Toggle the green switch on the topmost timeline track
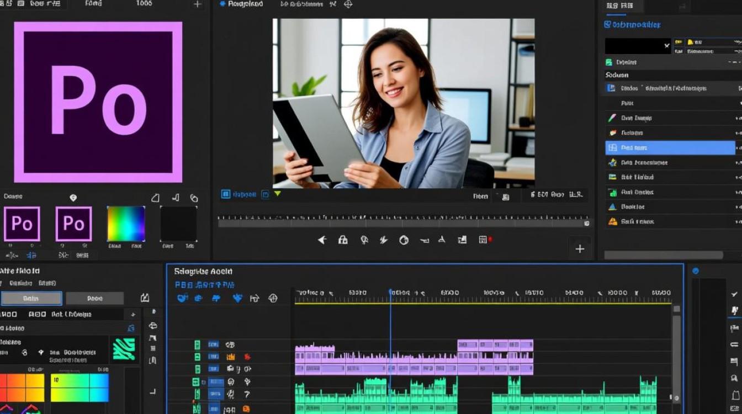Viewport: 742px width, 414px height. (x=197, y=345)
